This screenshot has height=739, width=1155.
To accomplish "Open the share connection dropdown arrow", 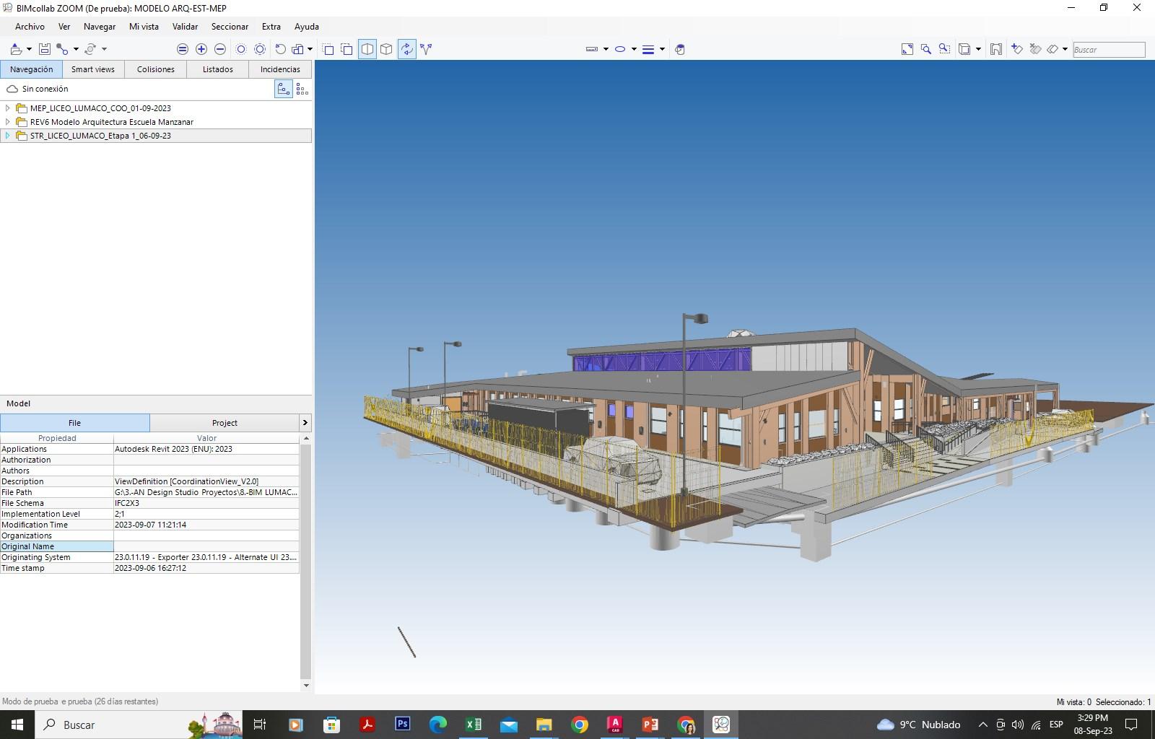I will pyautogui.click(x=76, y=49).
